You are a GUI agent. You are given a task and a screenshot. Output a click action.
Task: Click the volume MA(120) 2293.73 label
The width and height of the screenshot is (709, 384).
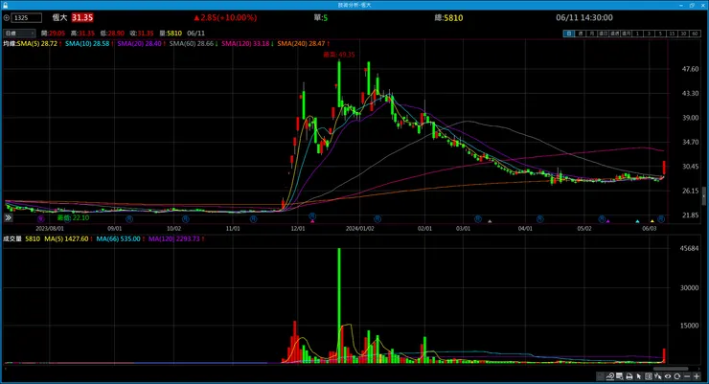pyautogui.click(x=176, y=239)
